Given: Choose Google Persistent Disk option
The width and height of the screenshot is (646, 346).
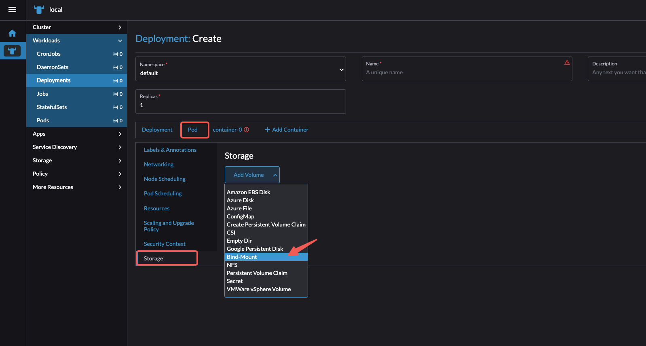Looking at the screenshot, I should pos(266,249).
